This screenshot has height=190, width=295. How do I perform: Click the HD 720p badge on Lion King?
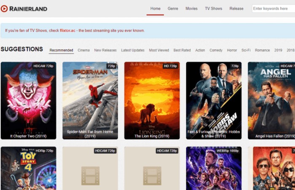[x=170, y=66]
